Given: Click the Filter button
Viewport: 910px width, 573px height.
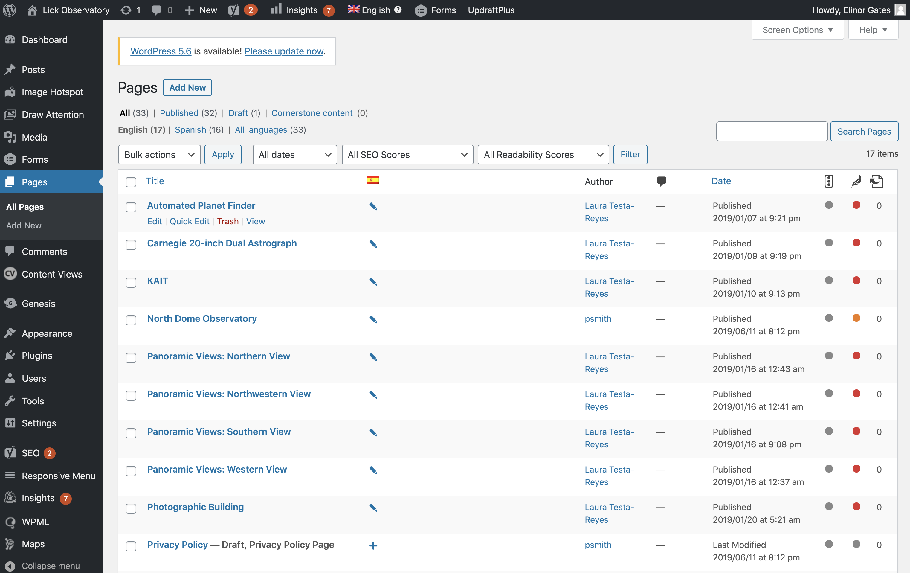Looking at the screenshot, I should point(630,154).
